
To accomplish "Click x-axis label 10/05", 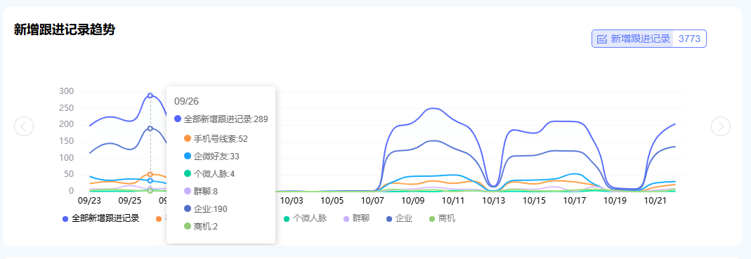I will pyautogui.click(x=332, y=201).
